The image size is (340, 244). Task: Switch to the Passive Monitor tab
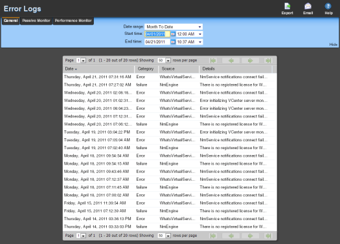pyautogui.click(x=36, y=21)
